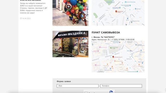Select the ТЦ "Наутилус" text line
Screen dimensions: 166x93
pos(103,37)
